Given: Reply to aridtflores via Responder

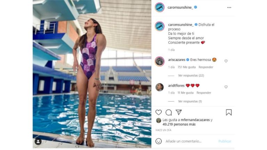Looking at the screenshot, I should coord(204,93).
